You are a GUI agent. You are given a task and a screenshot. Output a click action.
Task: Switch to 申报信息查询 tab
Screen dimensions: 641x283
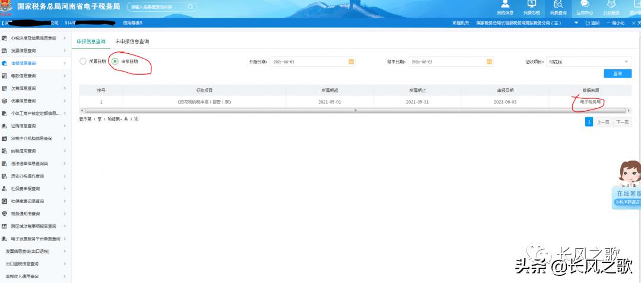[x=91, y=41]
